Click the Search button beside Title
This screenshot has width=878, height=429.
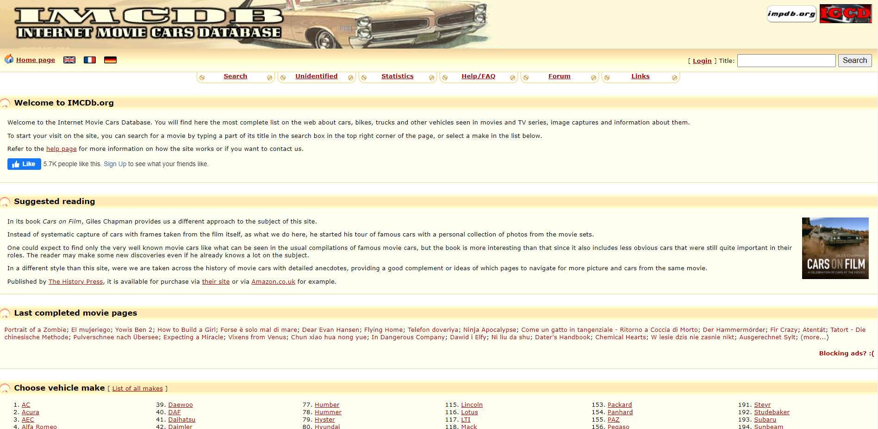coord(855,61)
